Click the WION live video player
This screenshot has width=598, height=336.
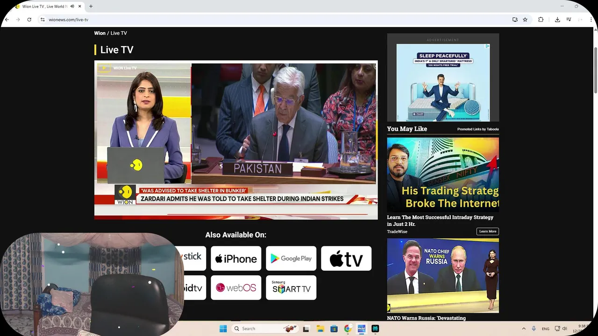coord(236,140)
